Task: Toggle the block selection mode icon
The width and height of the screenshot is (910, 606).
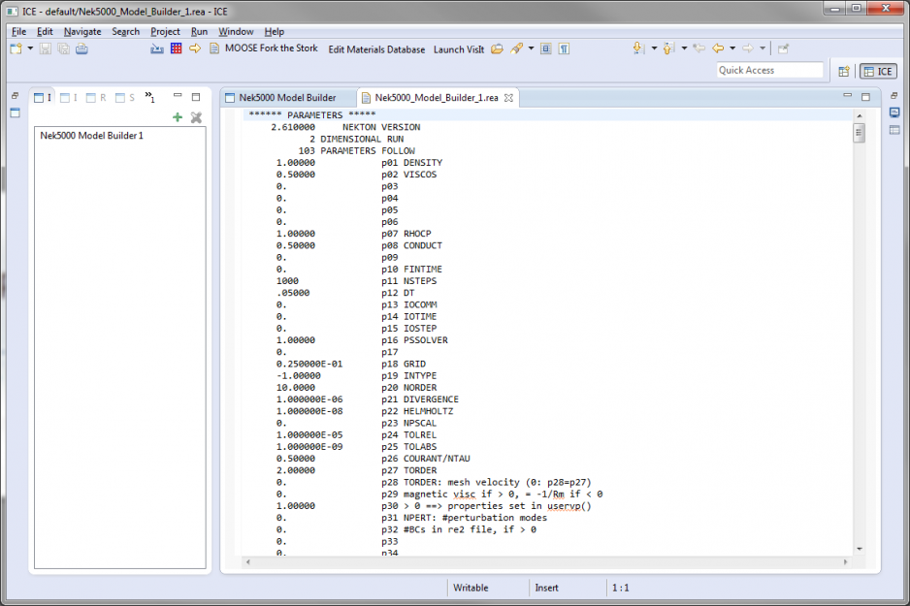Action: [545, 48]
